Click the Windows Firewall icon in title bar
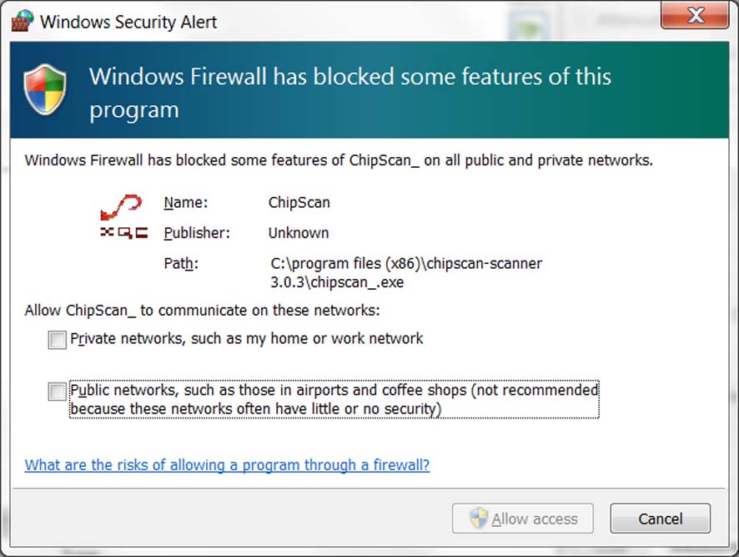739x557 pixels. [23, 21]
